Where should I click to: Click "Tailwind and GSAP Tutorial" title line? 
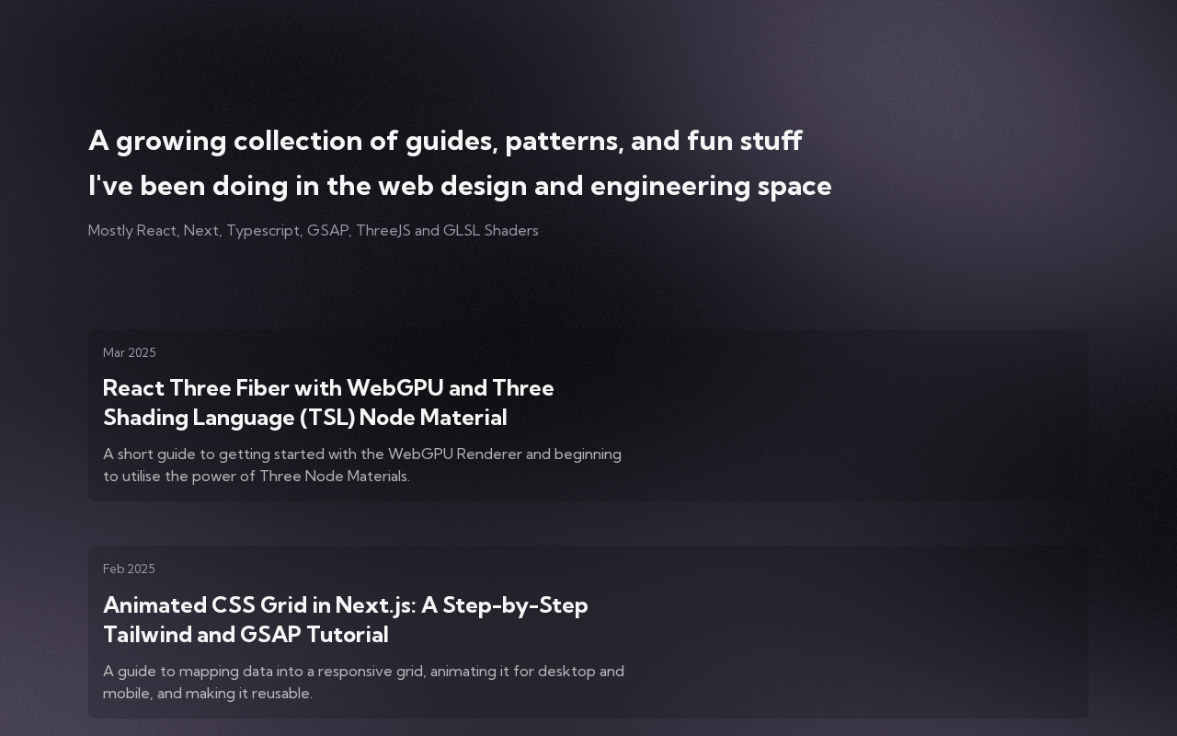click(x=246, y=636)
